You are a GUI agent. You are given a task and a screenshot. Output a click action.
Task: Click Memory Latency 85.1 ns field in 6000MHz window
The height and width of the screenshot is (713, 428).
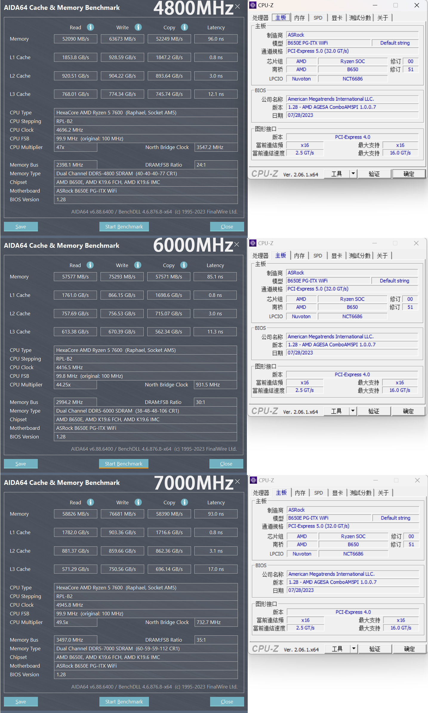215,276
